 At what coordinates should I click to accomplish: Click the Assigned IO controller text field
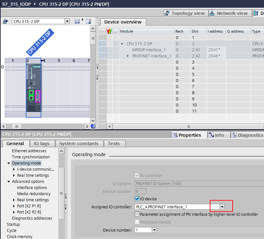click(x=177, y=207)
